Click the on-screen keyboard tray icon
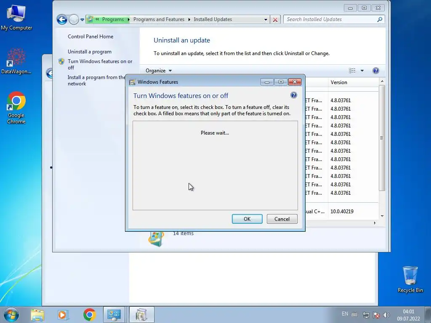 pyautogui.click(x=354, y=315)
